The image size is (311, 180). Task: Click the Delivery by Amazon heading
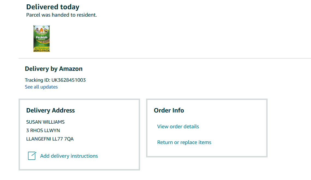54,69
